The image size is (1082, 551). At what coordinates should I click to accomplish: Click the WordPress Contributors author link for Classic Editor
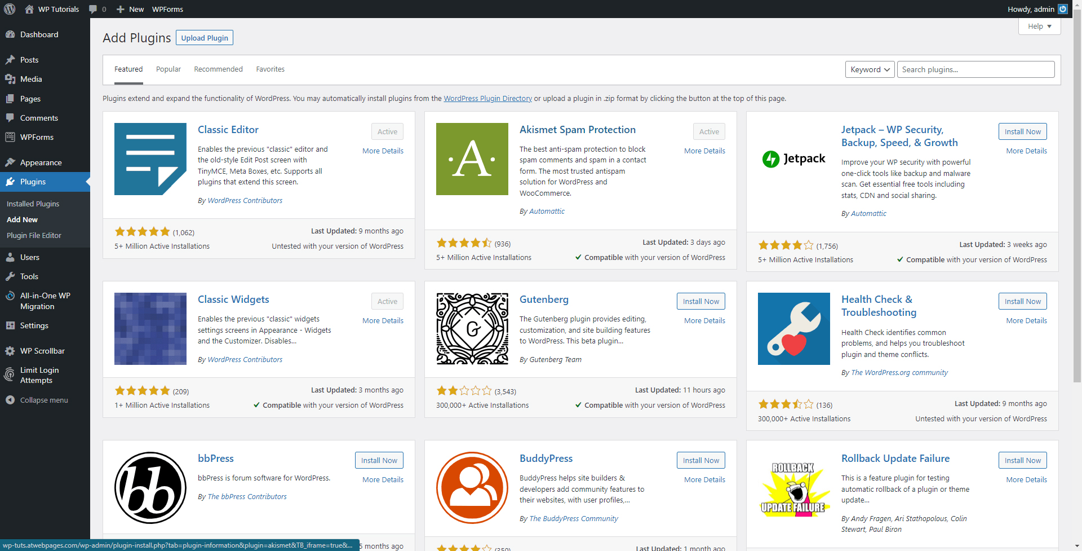pyautogui.click(x=245, y=200)
